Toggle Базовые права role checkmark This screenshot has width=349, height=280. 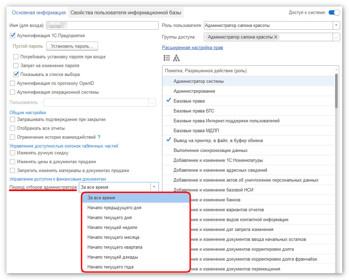[169, 100]
